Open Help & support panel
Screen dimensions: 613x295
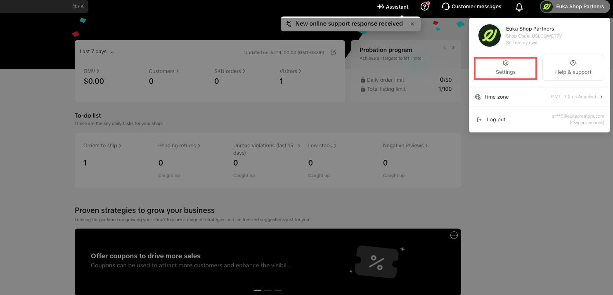pos(573,68)
